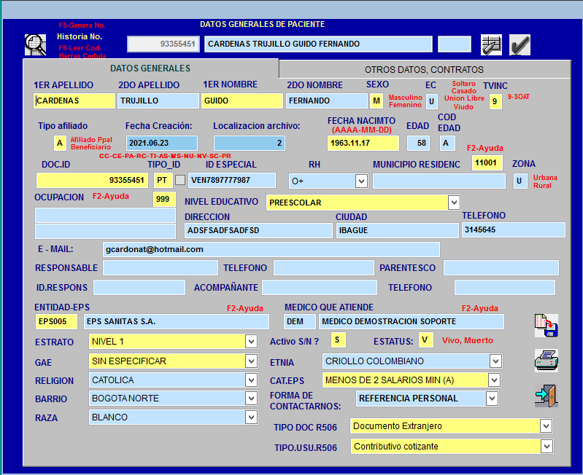Click the MUNICIPIO RESIDENC name field

point(439,181)
